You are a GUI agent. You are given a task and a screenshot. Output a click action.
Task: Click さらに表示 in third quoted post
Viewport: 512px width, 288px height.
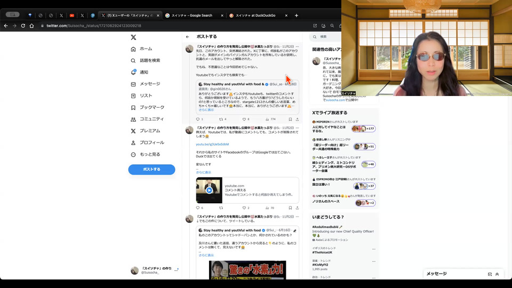click(x=206, y=255)
